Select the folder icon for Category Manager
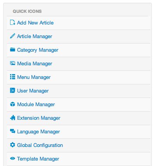155x166 pixels. click(12, 49)
